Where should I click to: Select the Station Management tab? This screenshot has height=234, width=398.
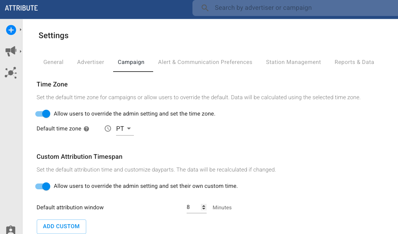[293, 62]
